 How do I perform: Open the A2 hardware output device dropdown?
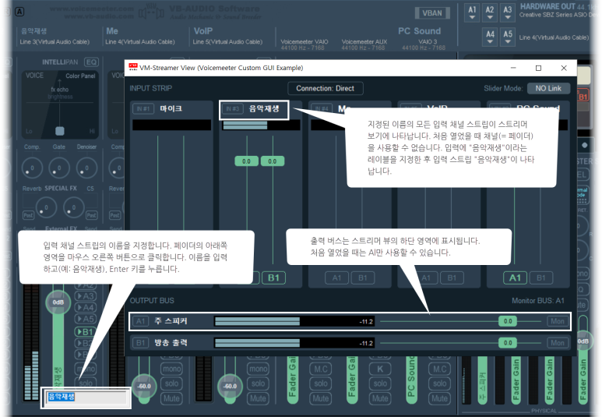[490, 12]
